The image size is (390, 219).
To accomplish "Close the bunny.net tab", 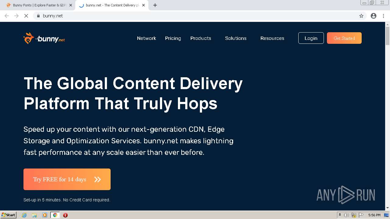I will click(x=144, y=5).
